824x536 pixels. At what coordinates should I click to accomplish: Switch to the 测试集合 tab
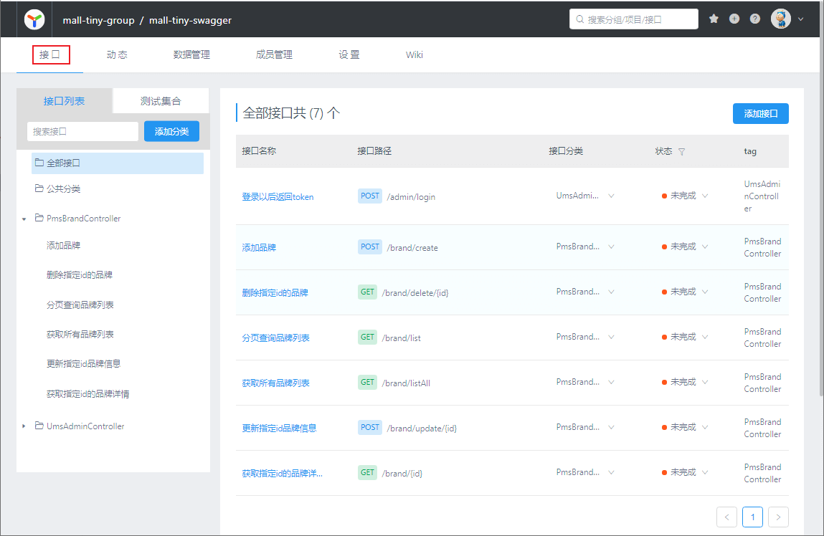tap(161, 101)
